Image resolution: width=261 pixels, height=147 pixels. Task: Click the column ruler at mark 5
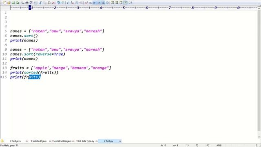(124, 8)
